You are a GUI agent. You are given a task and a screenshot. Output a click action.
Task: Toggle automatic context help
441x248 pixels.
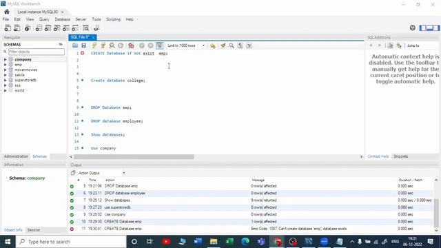coord(399,45)
